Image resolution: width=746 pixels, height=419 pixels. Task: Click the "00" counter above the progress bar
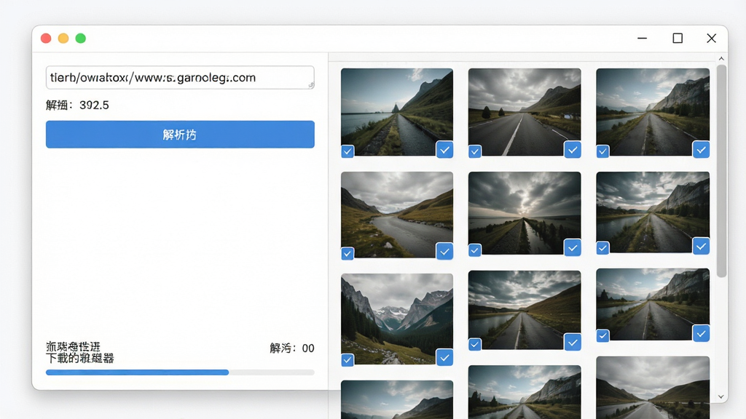[x=308, y=348]
